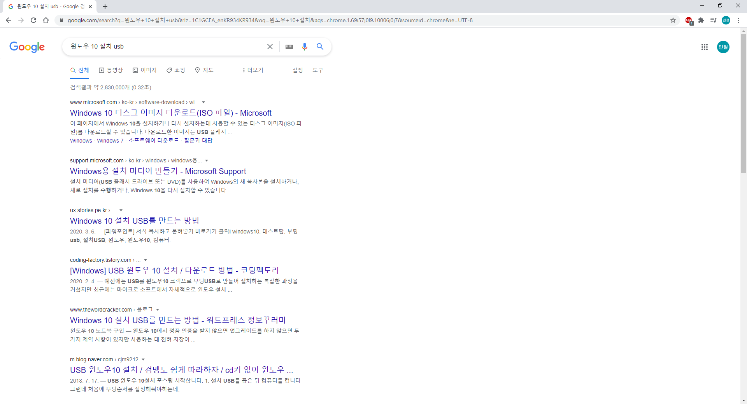This screenshot has width=747, height=404.
Task: Go to the browser home page
Action: pyautogui.click(x=46, y=20)
